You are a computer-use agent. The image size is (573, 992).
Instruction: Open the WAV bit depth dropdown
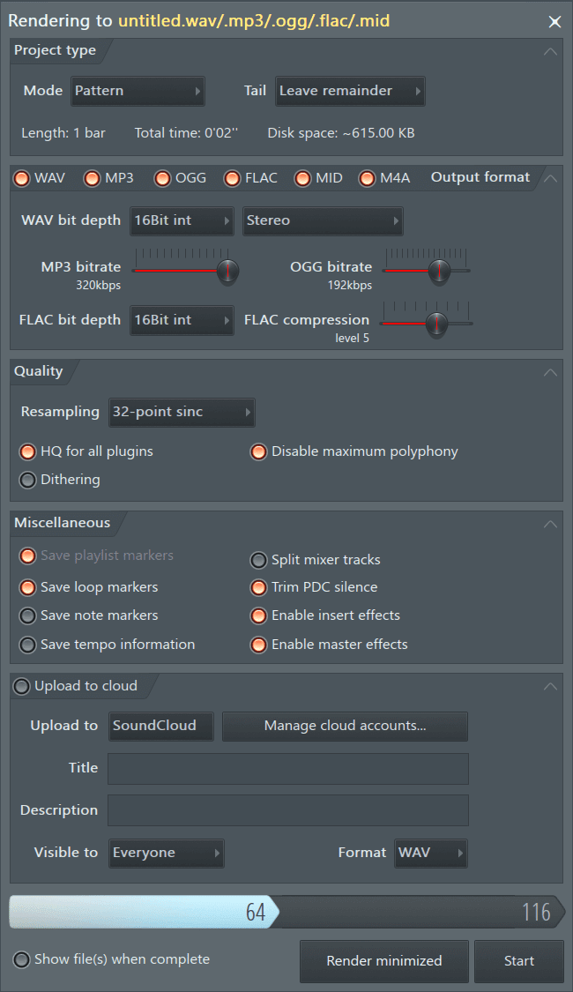(182, 220)
